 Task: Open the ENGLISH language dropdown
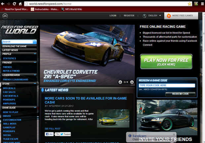tap(154, 16)
